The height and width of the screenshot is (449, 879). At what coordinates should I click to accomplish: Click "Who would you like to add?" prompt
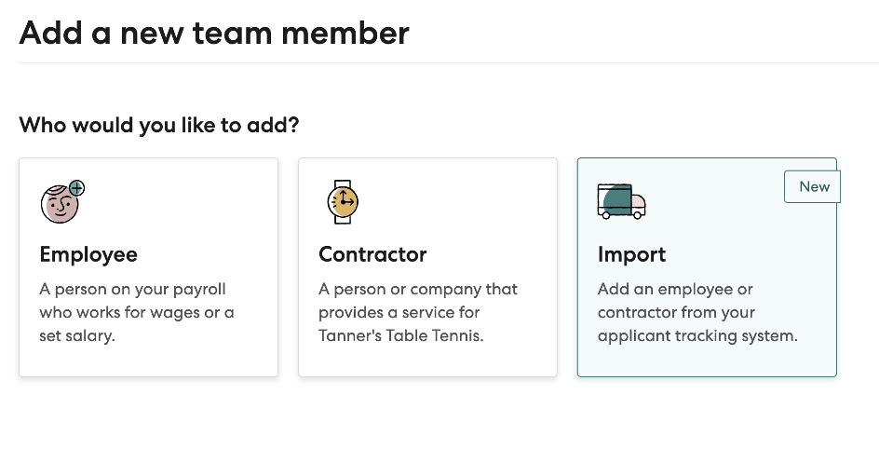159,125
